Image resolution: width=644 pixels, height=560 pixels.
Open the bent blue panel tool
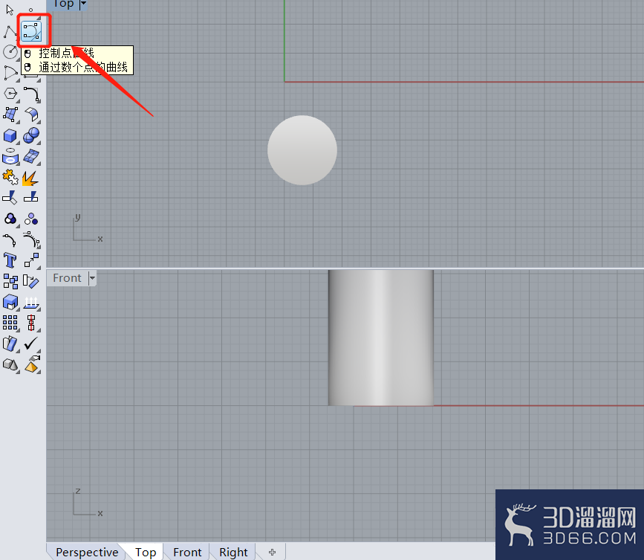pyautogui.click(x=10, y=344)
